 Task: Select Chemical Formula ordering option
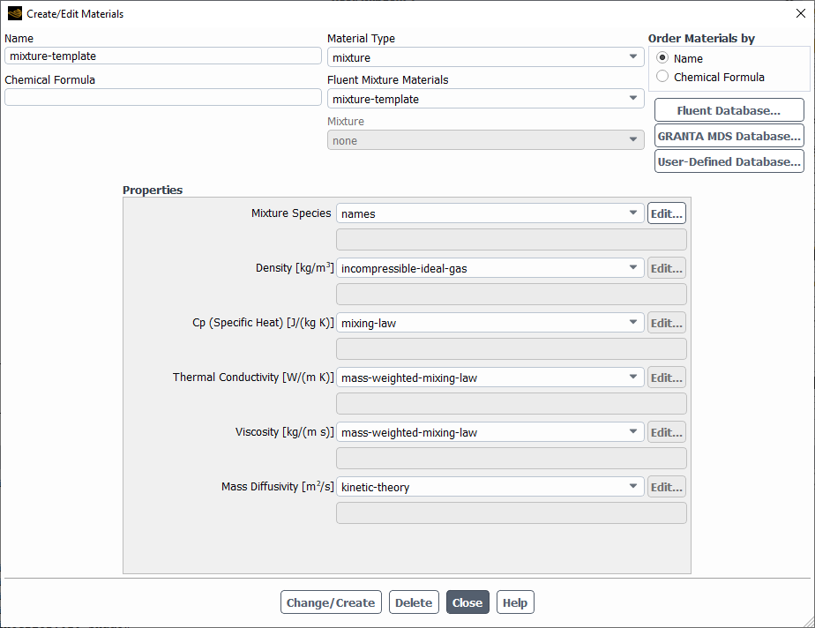662,77
